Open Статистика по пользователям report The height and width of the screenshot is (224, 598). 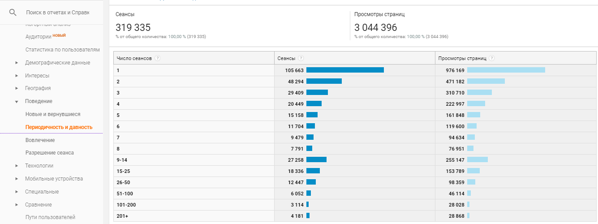[62, 50]
